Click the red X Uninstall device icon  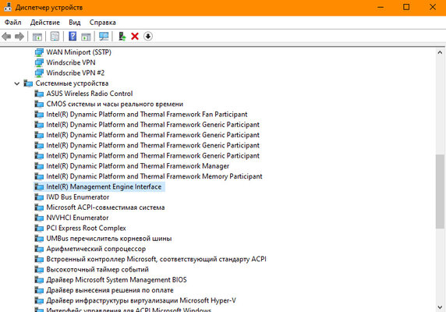point(135,37)
